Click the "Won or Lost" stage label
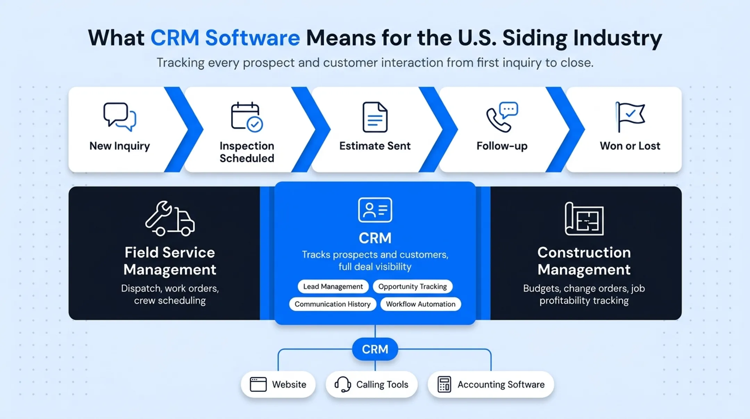750x419 pixels. [630, 146]
